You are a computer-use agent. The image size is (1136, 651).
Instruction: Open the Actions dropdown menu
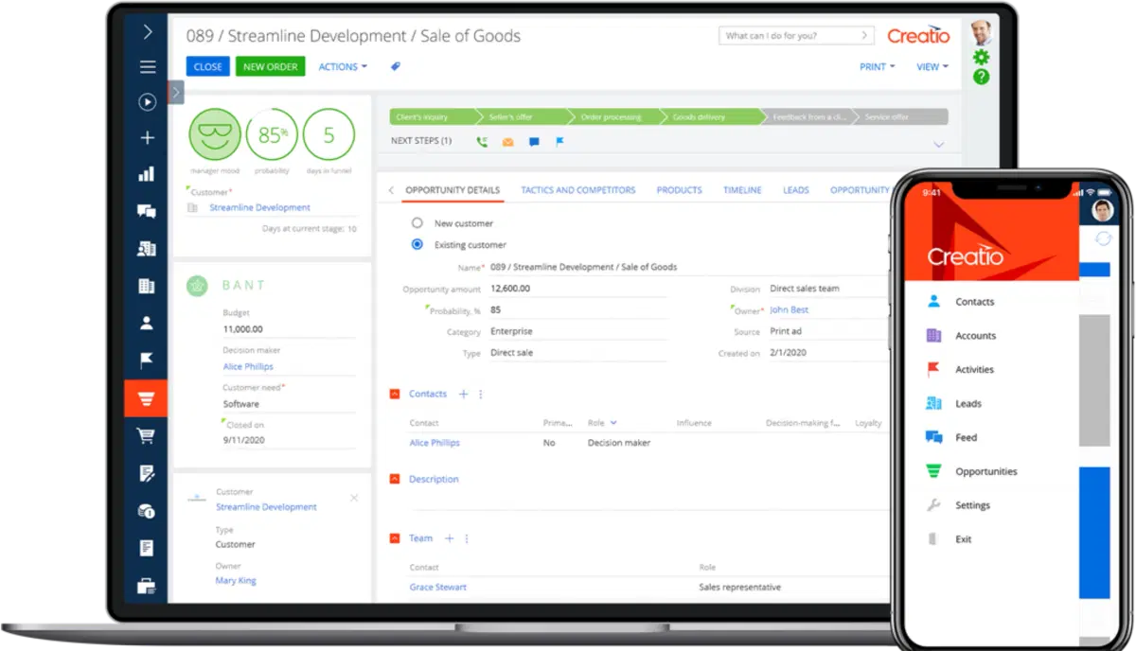pyautogui.click(x=343, y=66)
